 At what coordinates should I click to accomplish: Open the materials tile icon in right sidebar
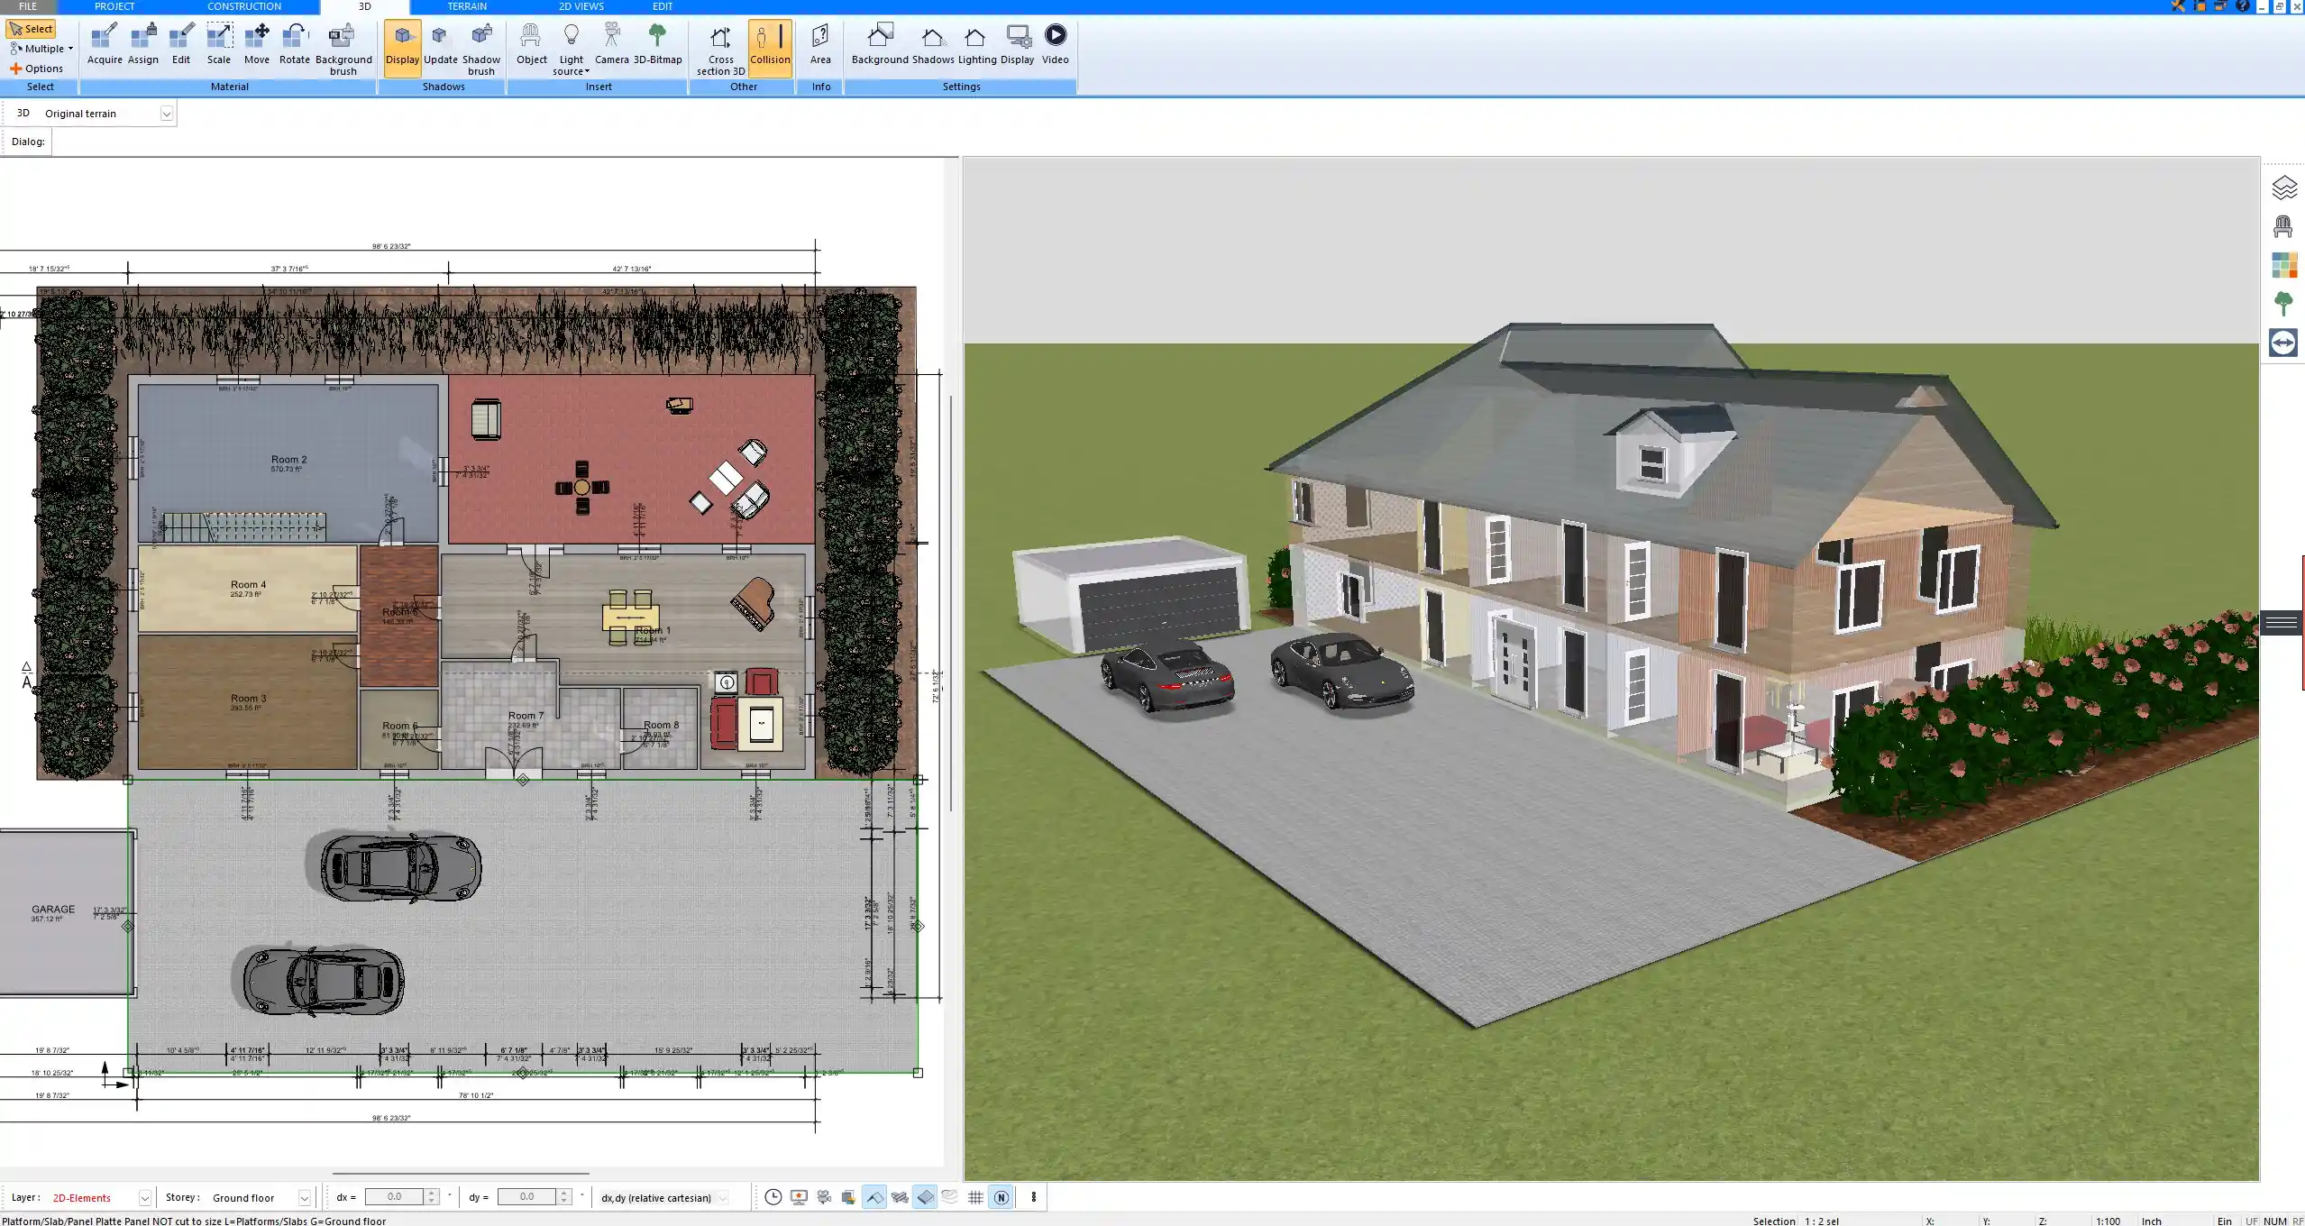tap(2283, 265)
